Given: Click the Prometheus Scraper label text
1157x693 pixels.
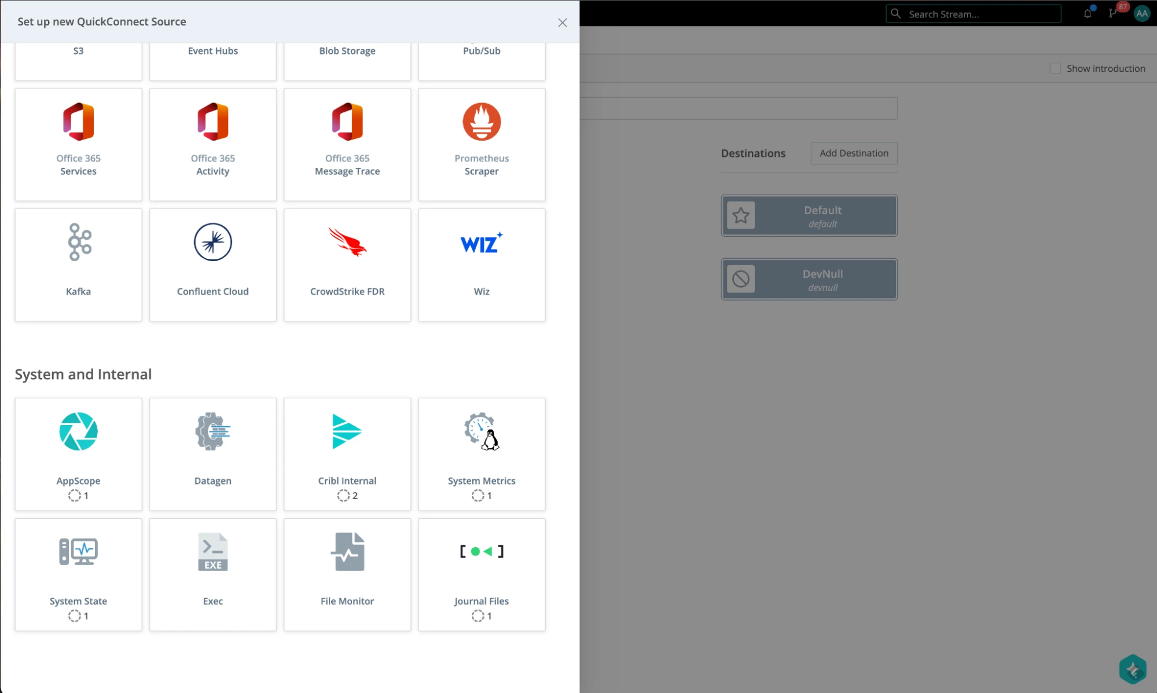Looking at the screenshot, I should (x=482, y=164).
